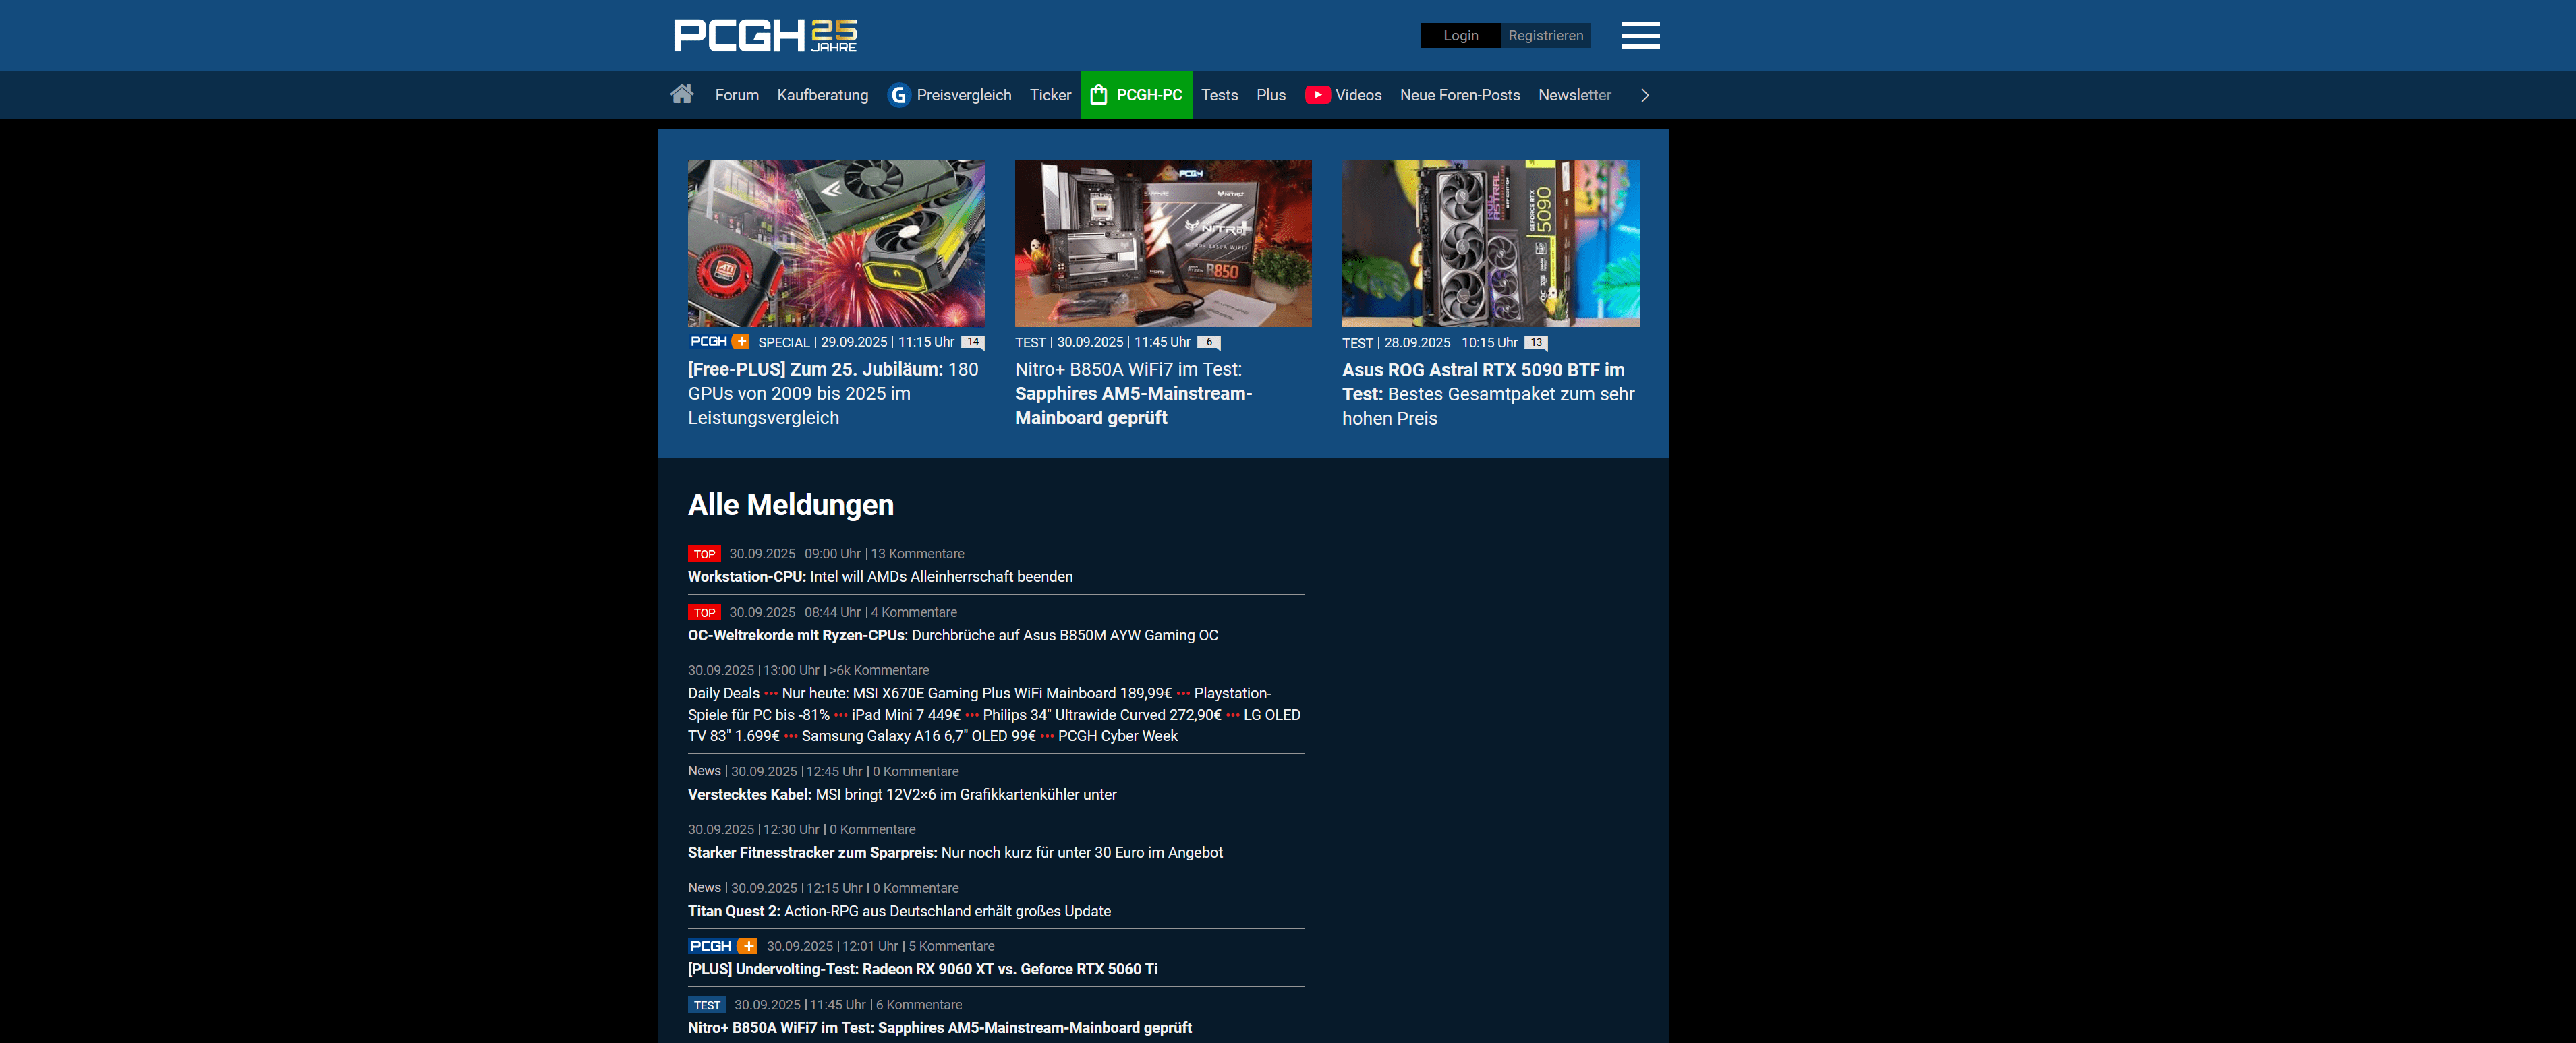Select the Ticker navigation item
The image size is (2576, 1043).
[1050, 95]
